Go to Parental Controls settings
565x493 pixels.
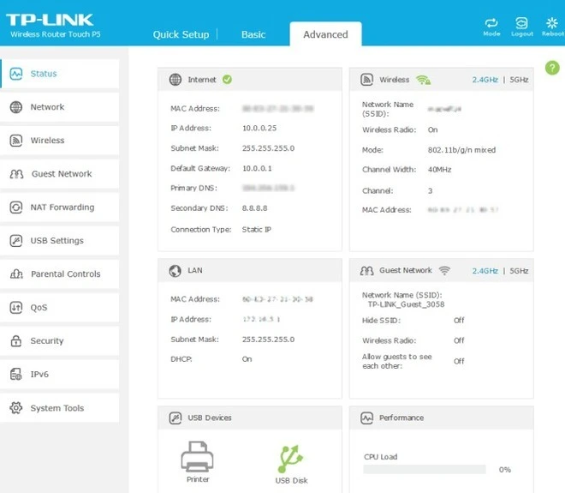(65, 274)
